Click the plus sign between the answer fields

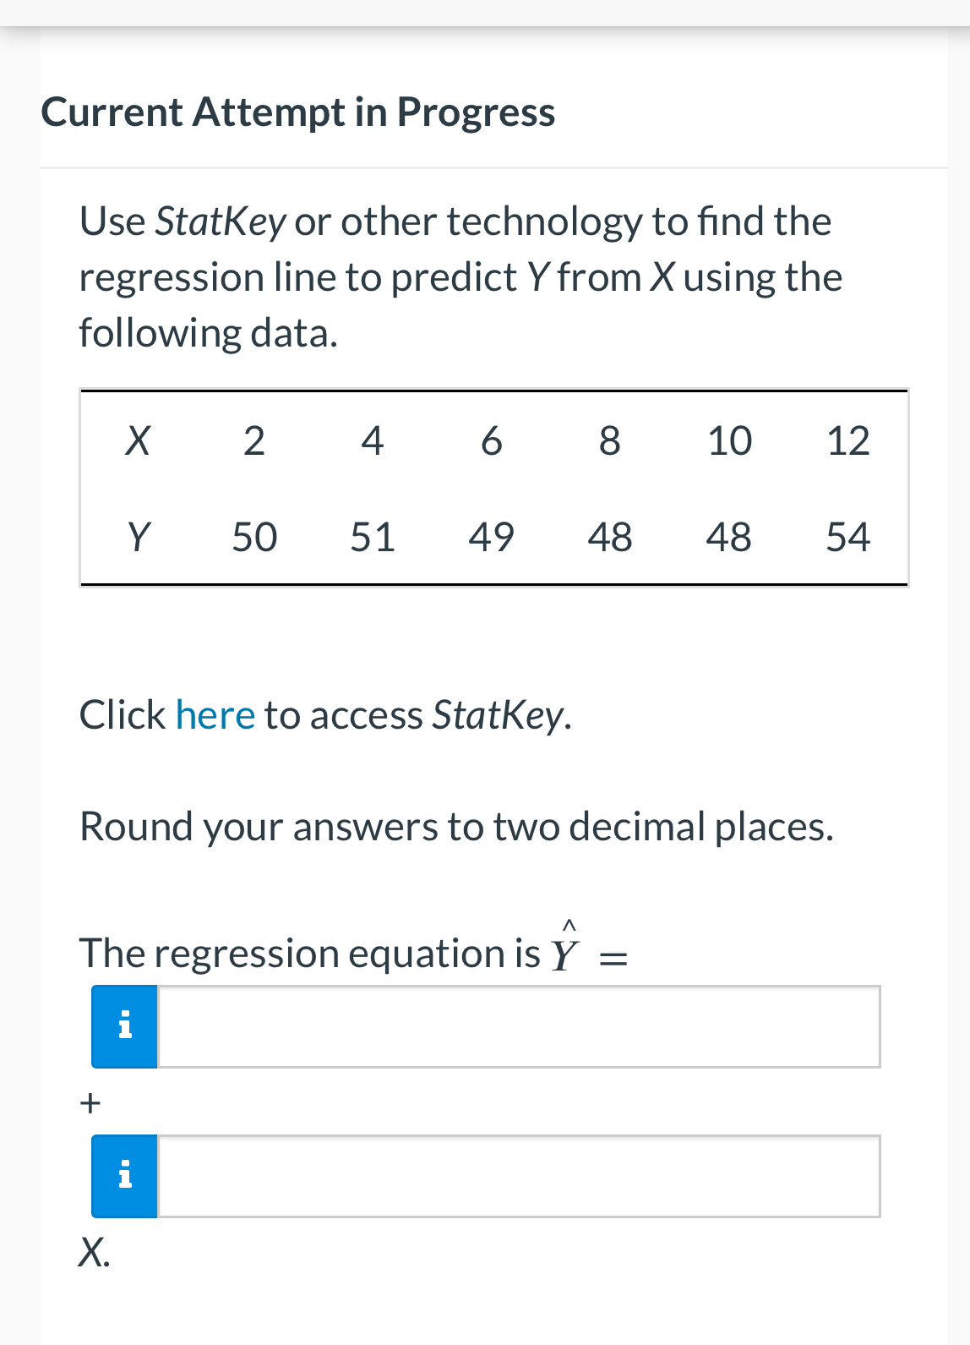tap(90, 1102)
